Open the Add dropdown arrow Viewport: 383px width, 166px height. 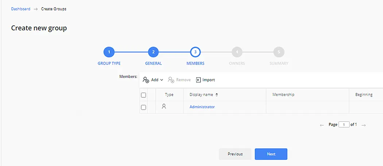162,80
